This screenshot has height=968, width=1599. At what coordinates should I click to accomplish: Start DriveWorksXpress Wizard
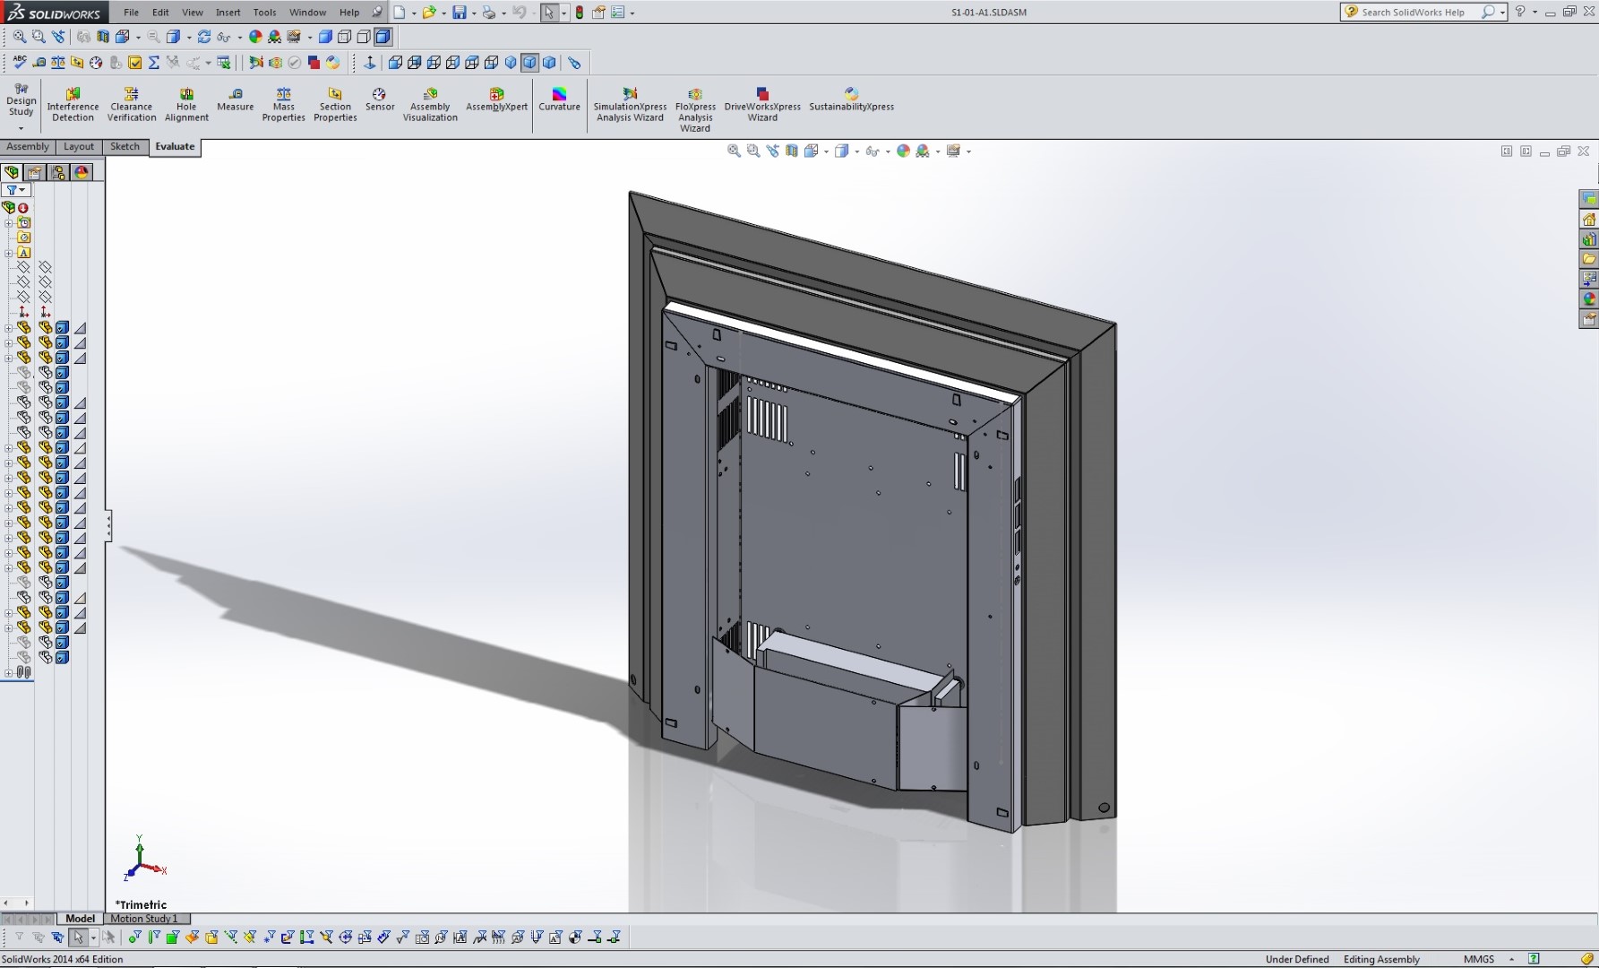(762, 105)
